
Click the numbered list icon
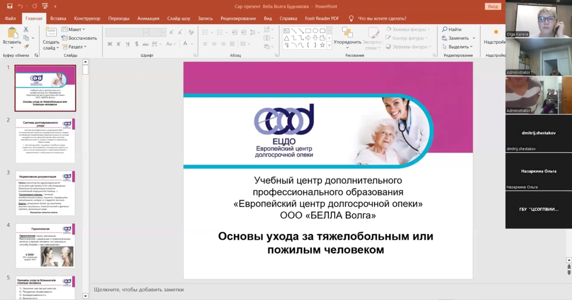(x=220, y=32)
